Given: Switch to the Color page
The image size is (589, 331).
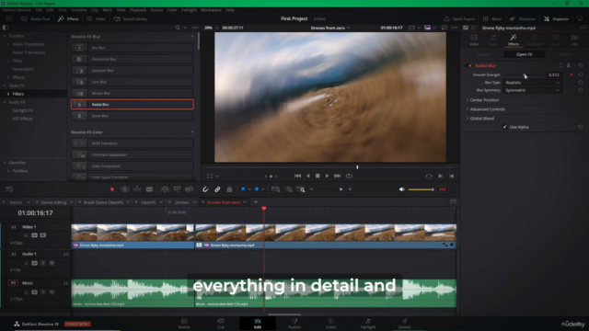Looking at the screenshot, I should point(331,324).
